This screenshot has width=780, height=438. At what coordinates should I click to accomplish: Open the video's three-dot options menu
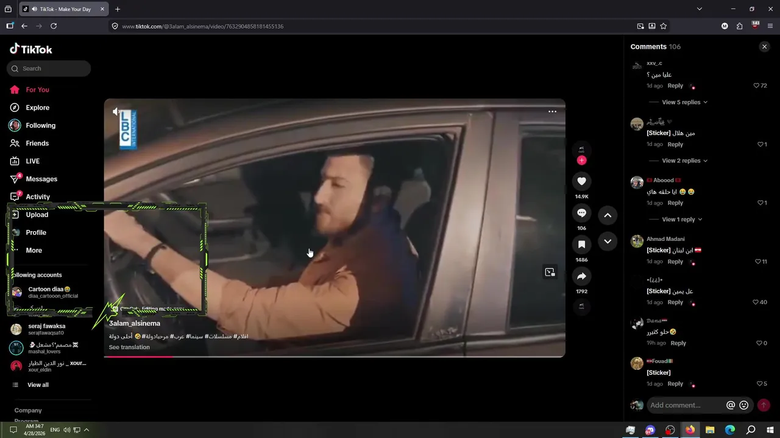(x=552, y=111)
